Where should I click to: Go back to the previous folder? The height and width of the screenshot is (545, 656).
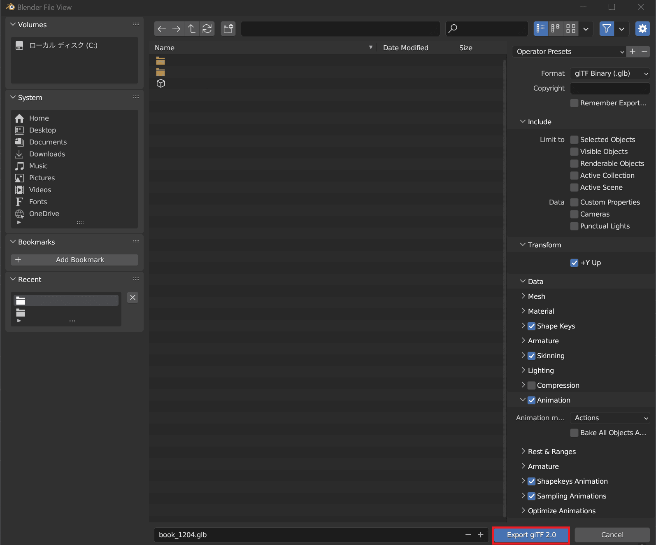coord(162,29)
